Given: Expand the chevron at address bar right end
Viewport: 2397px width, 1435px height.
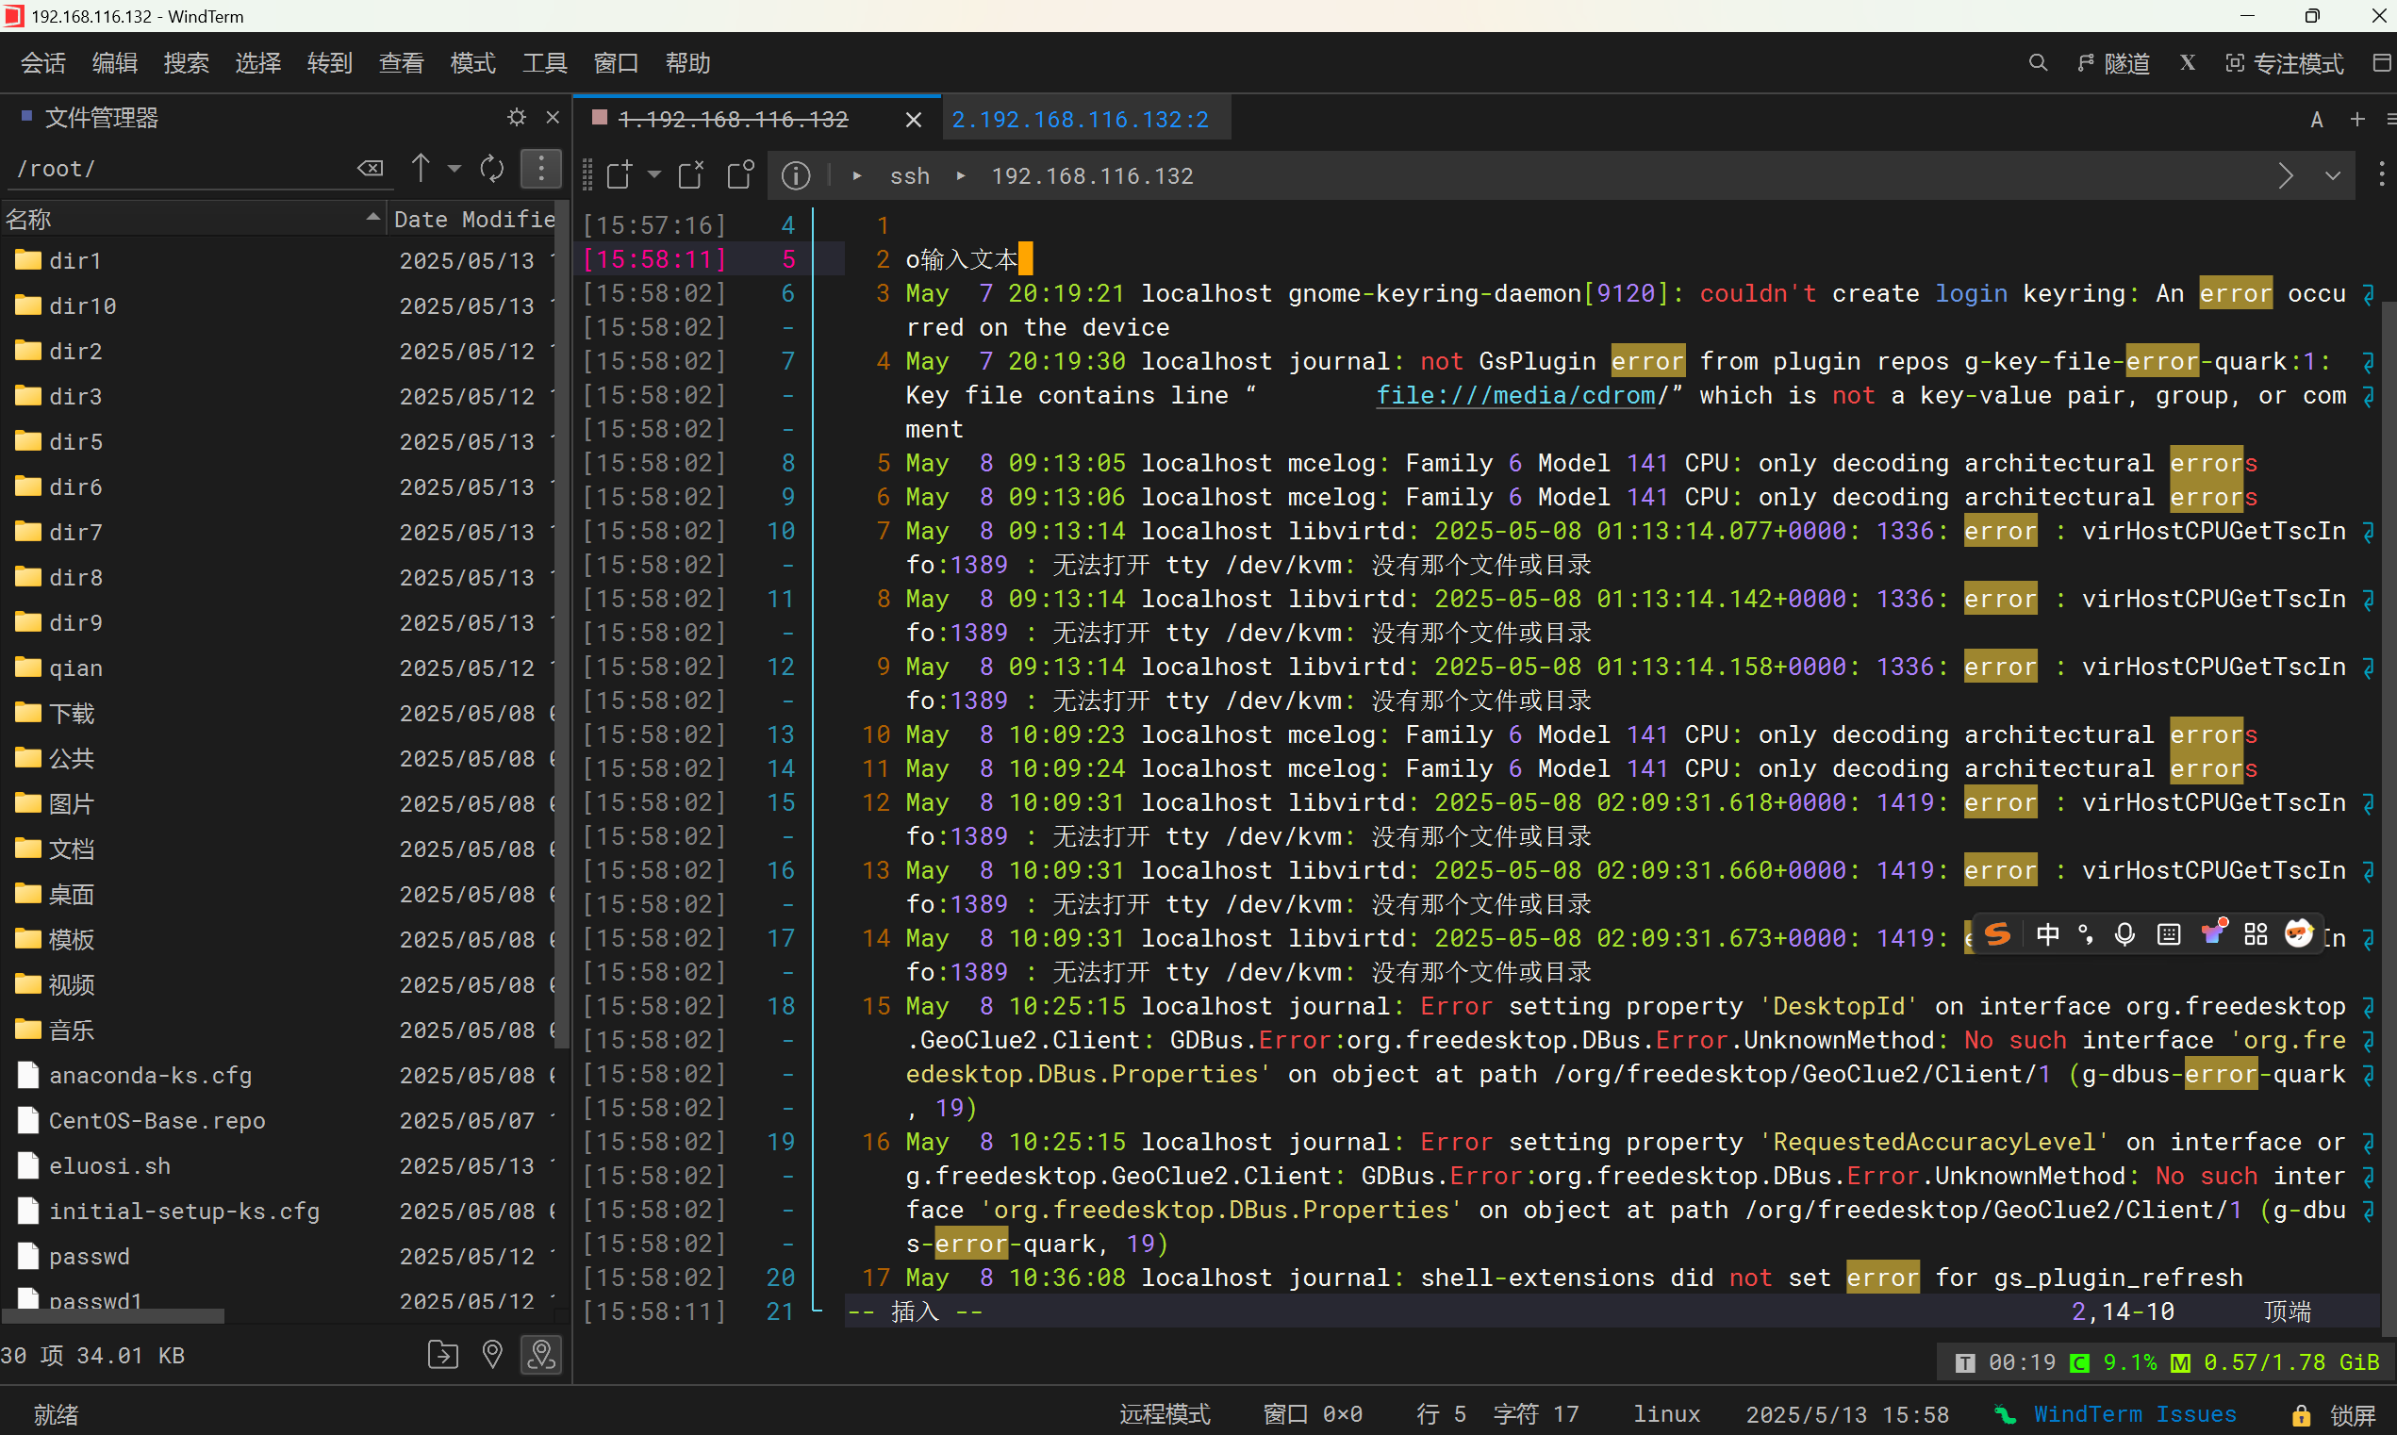Looking at the screenshot, I should pos(2332,176).
